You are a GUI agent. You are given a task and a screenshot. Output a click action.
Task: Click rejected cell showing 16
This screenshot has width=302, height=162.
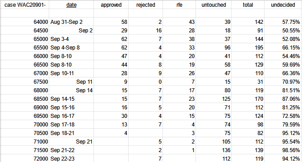tap(146, 31)
